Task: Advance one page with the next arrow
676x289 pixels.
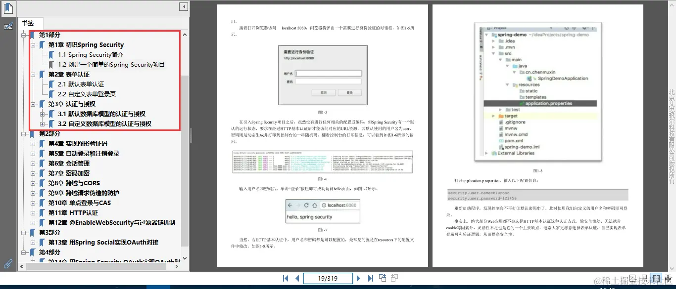Action: coord(359,278)
